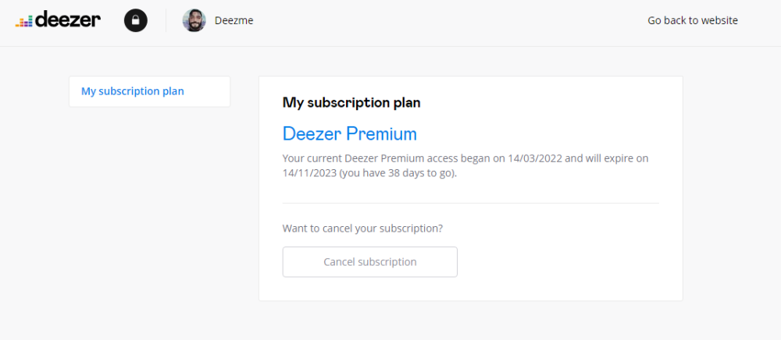Image resolution: width=781 pixels, height=340 pixels.
Task: Click the 14/11/2023 expiry date text
Action: click(309, 173)
